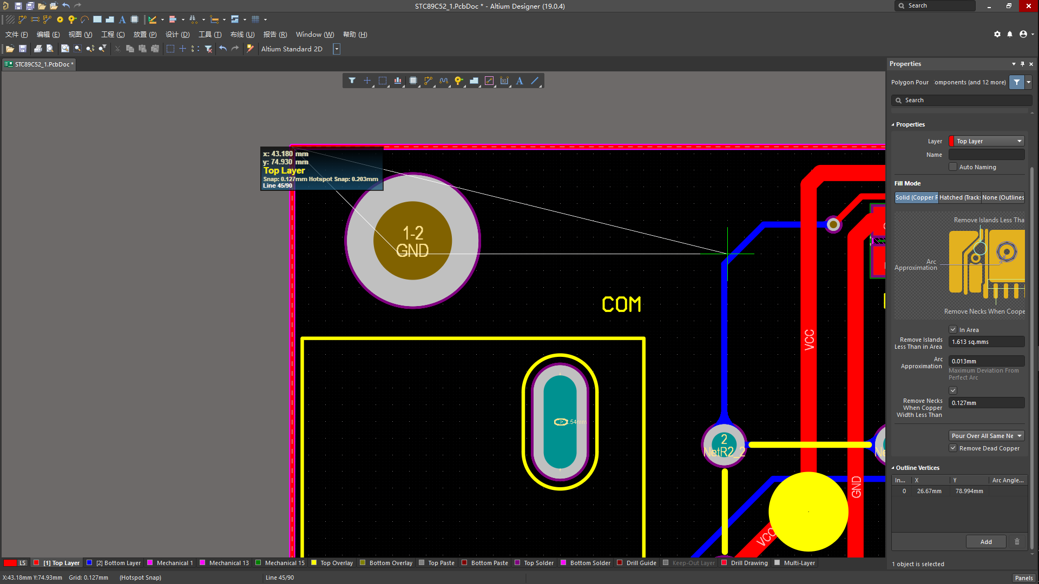Click the polygon Name input field

(987, 155)
